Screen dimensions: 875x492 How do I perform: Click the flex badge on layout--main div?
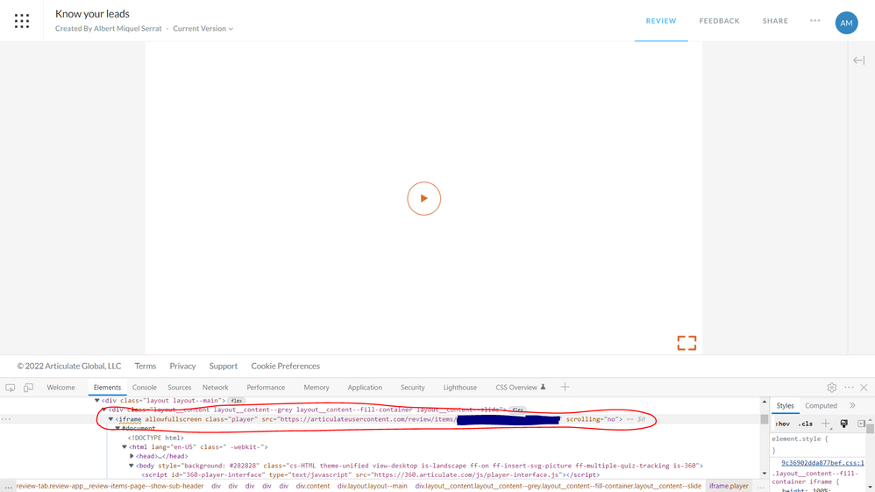tap(237, 401)
